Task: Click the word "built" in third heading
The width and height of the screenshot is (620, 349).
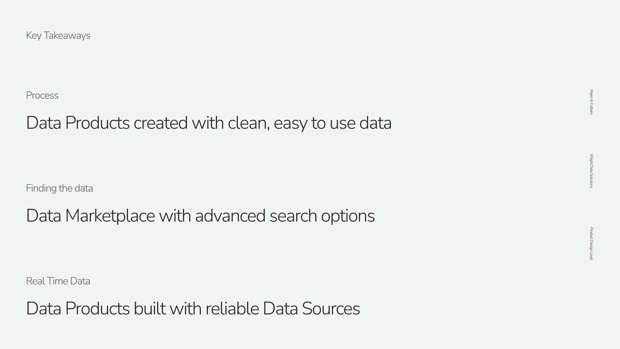Action: click(x=150, y=309)
